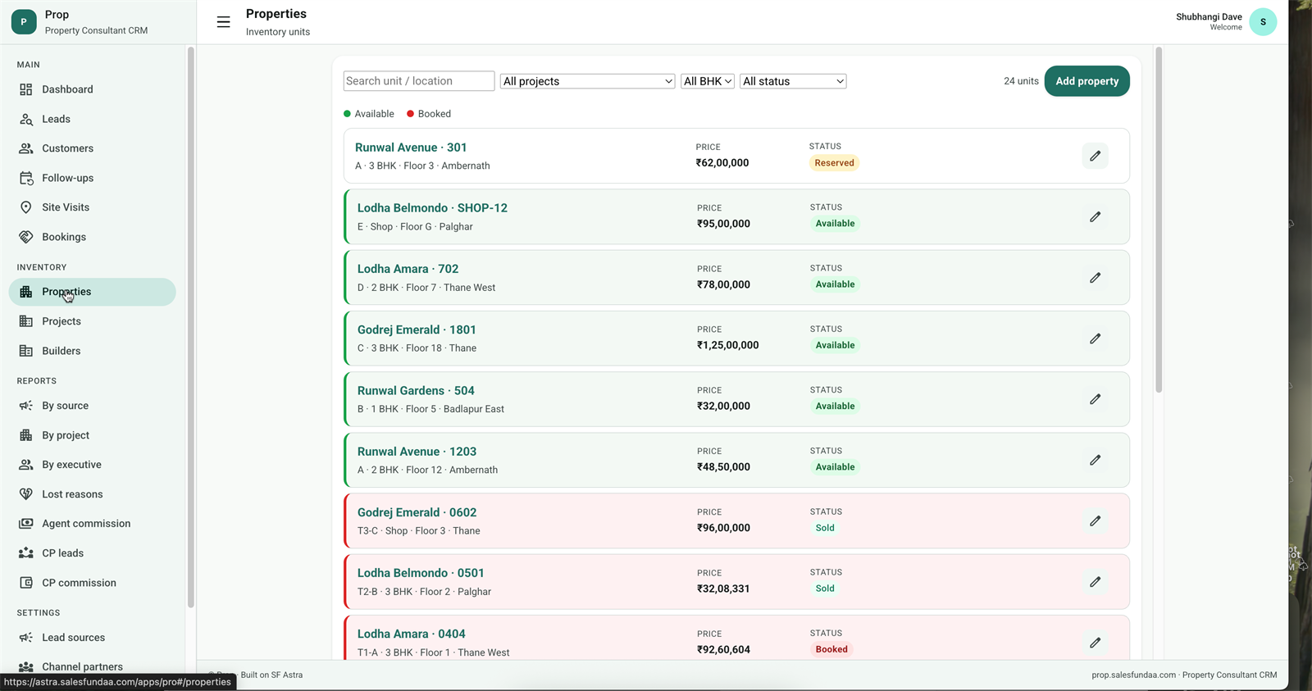Edit Godrej Emerald 0602 pencil icon
1312x691 pixels.
click(x=1095, y=521)
